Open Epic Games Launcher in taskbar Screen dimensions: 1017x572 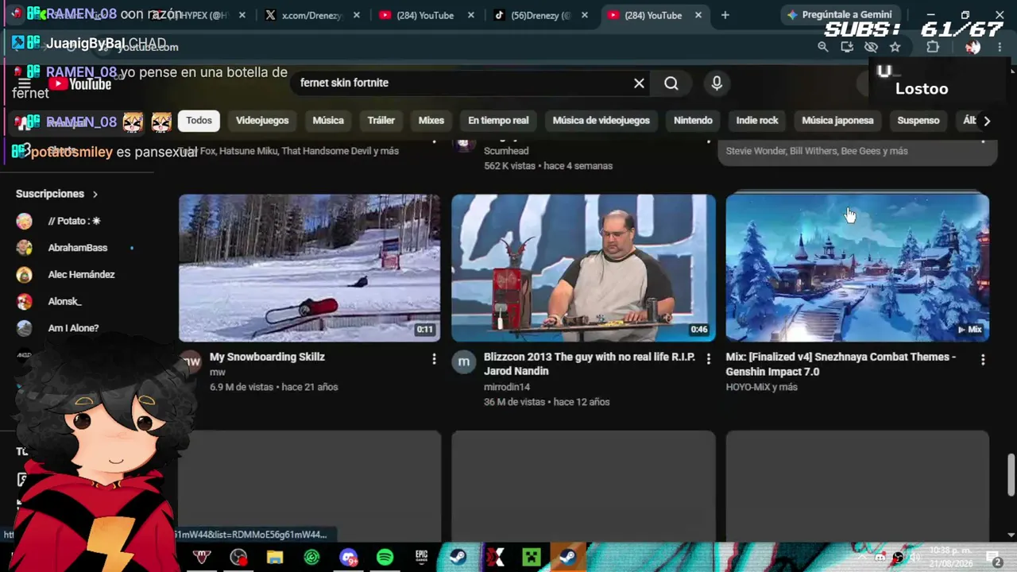421,558
